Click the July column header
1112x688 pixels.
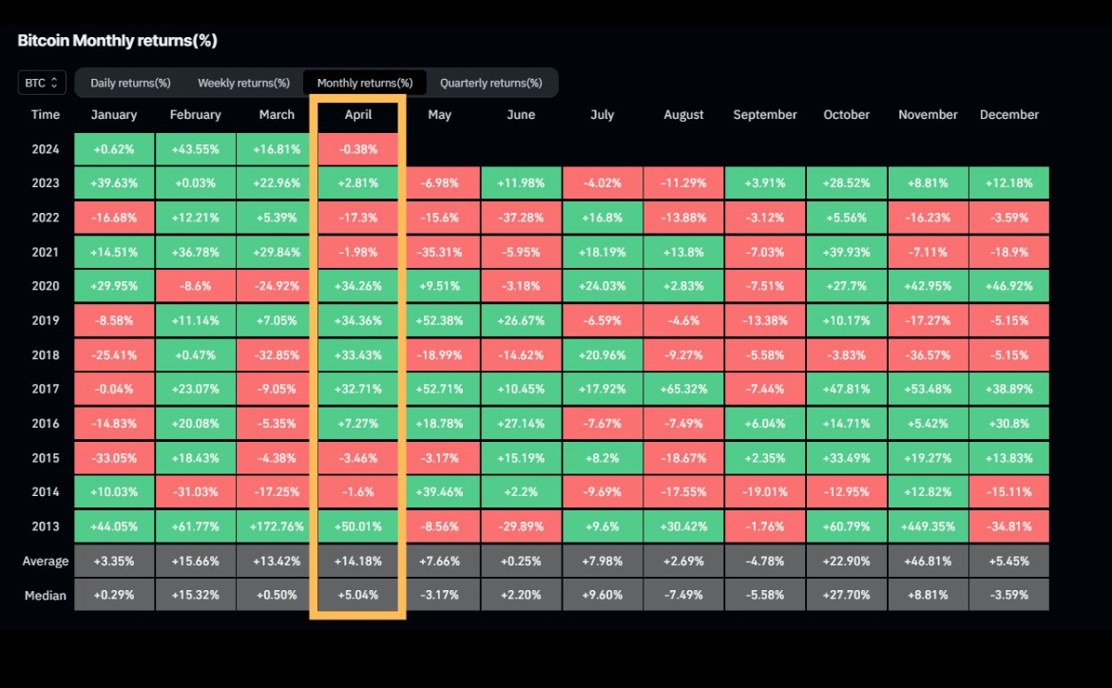coord(603,114)
